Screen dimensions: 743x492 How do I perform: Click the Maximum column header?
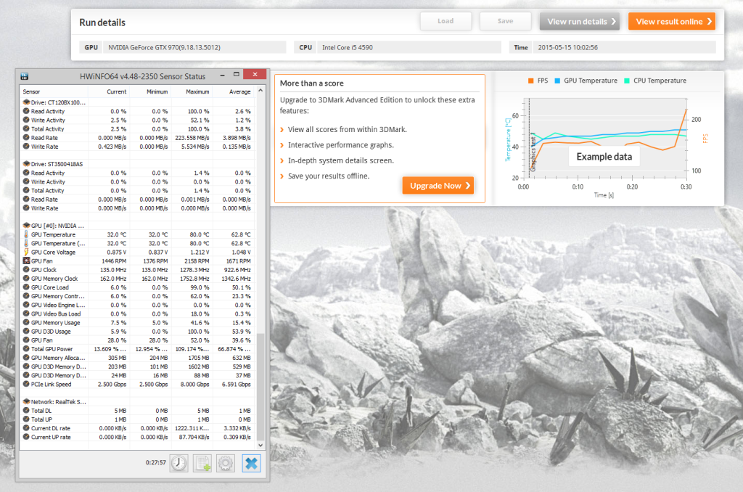point(197,92)
